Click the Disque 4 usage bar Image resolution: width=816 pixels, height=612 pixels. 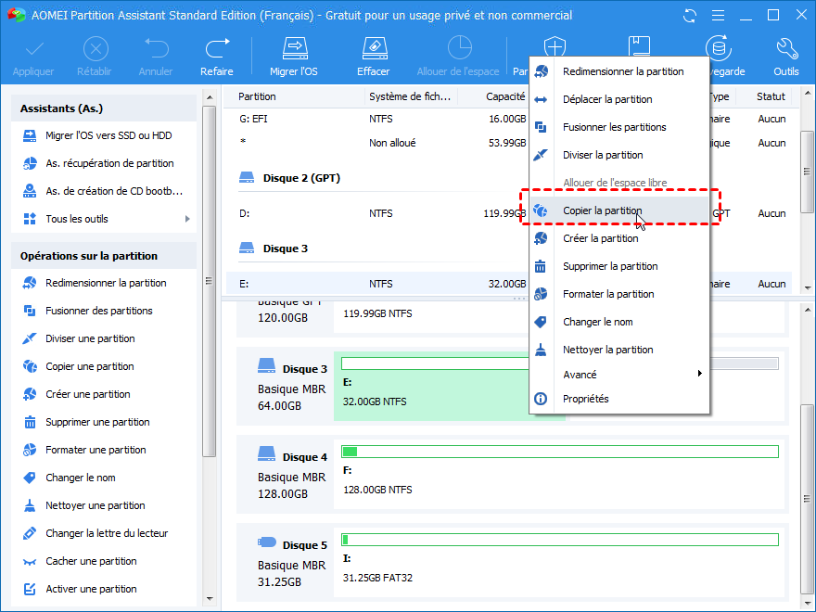point(560,452)
